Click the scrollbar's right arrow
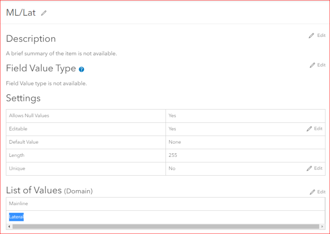 click(x=323, y=226)
